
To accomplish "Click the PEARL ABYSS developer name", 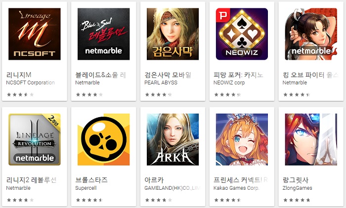I will tap(161, 83).
